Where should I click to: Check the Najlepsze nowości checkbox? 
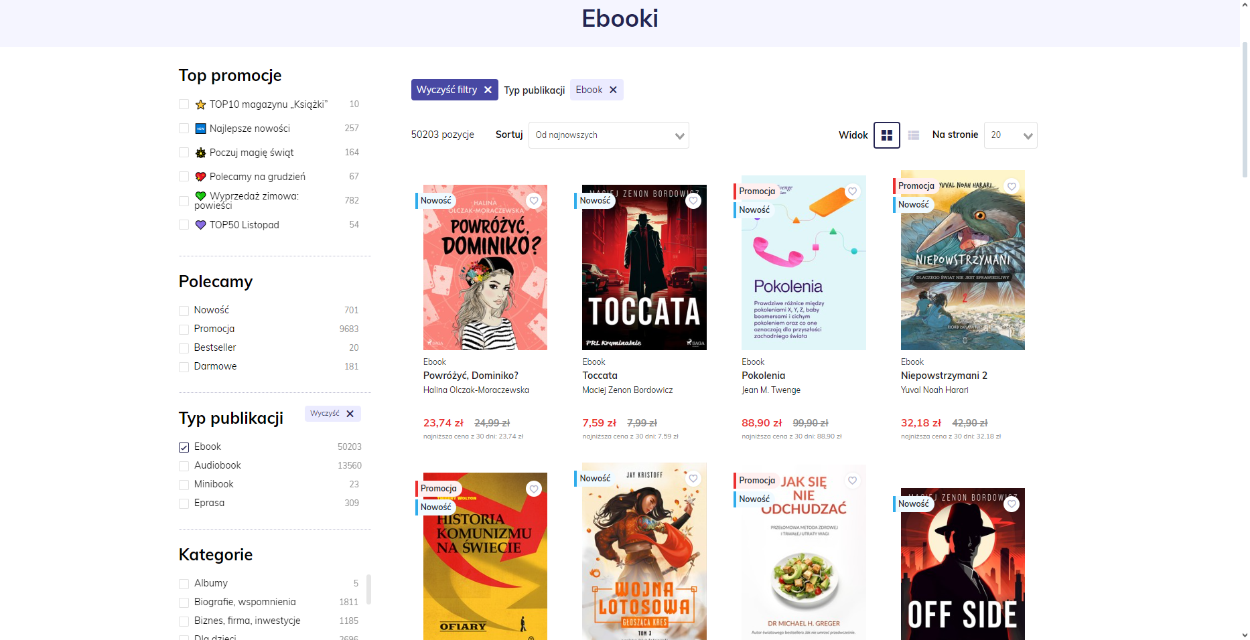[184, 129]
